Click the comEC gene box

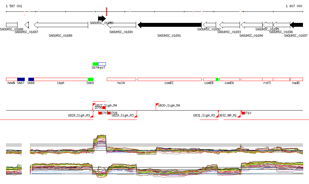coord(170,80)
